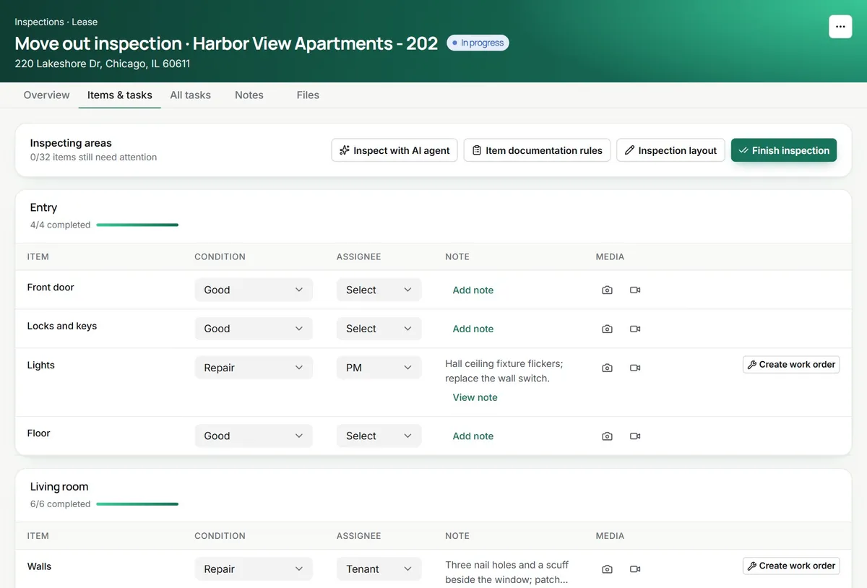The width and height of the screenshot is (867, 588).
Task: Click the Entry completion progress bar
Action: pos(137,225)
